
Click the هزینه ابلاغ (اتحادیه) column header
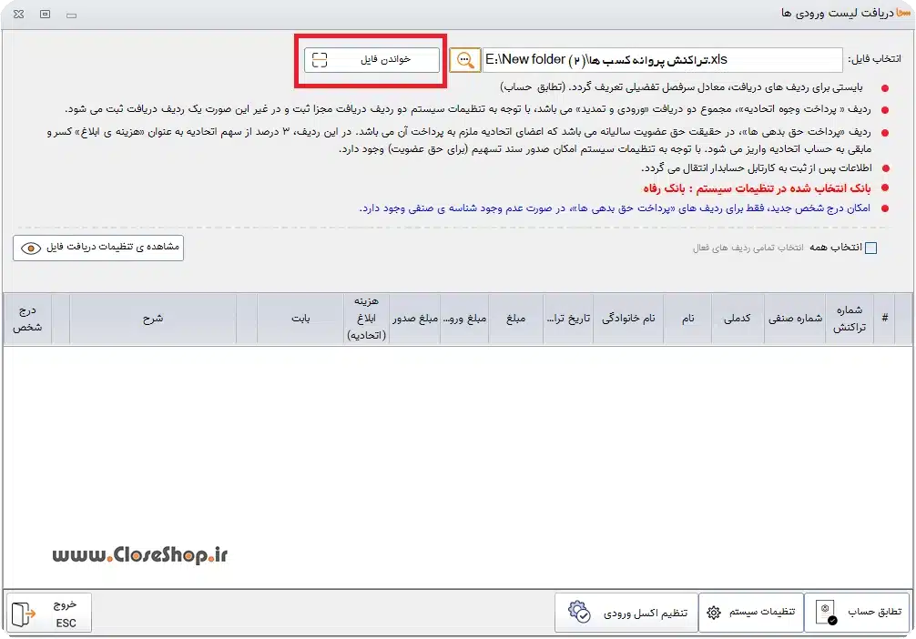366,319
